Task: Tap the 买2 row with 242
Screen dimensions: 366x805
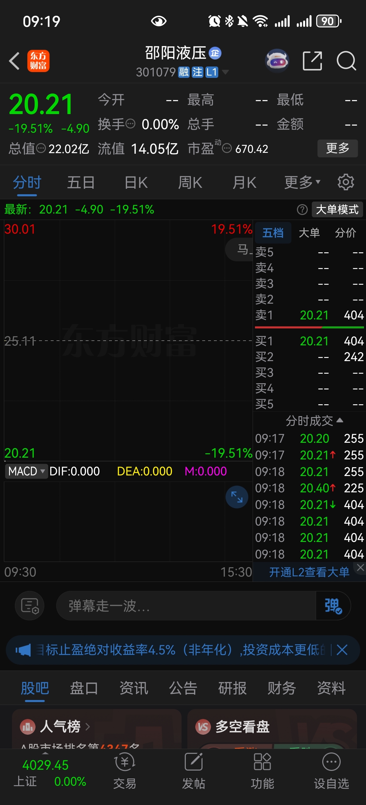Action: [x=309, y=357]
